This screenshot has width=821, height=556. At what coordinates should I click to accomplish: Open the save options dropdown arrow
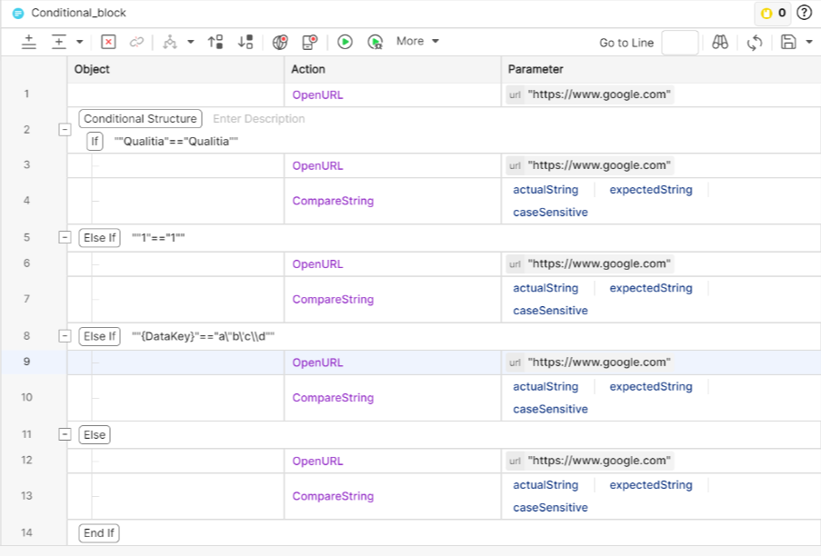809,42
